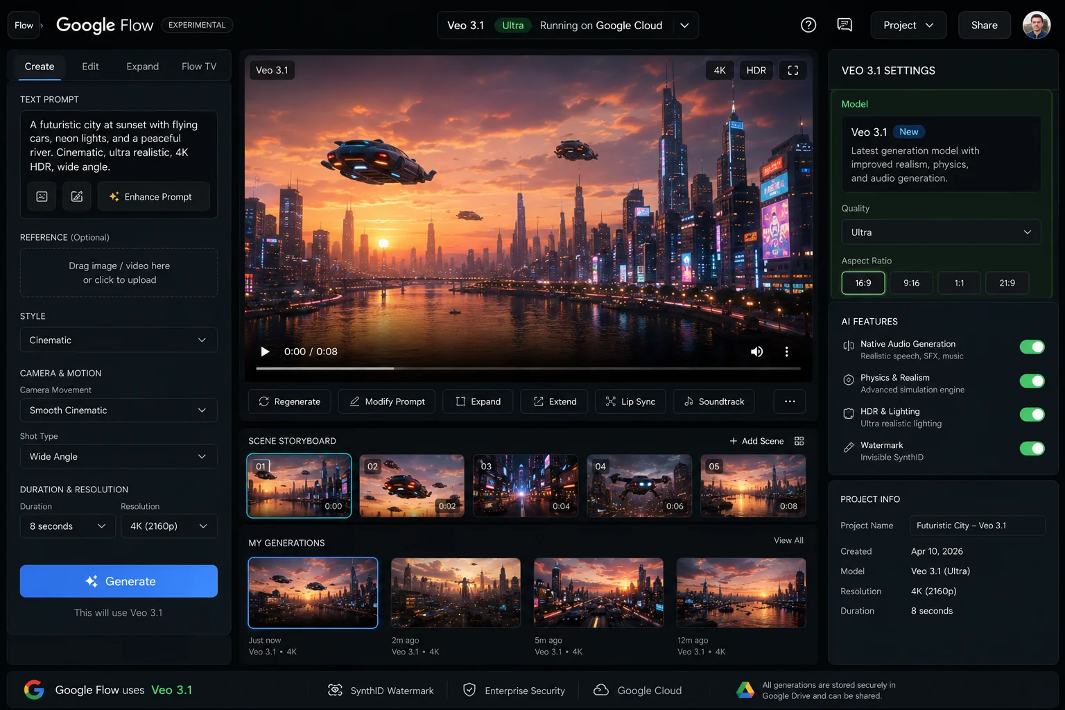Select the 1:1 aspect ratio

(x=959, y=283)
